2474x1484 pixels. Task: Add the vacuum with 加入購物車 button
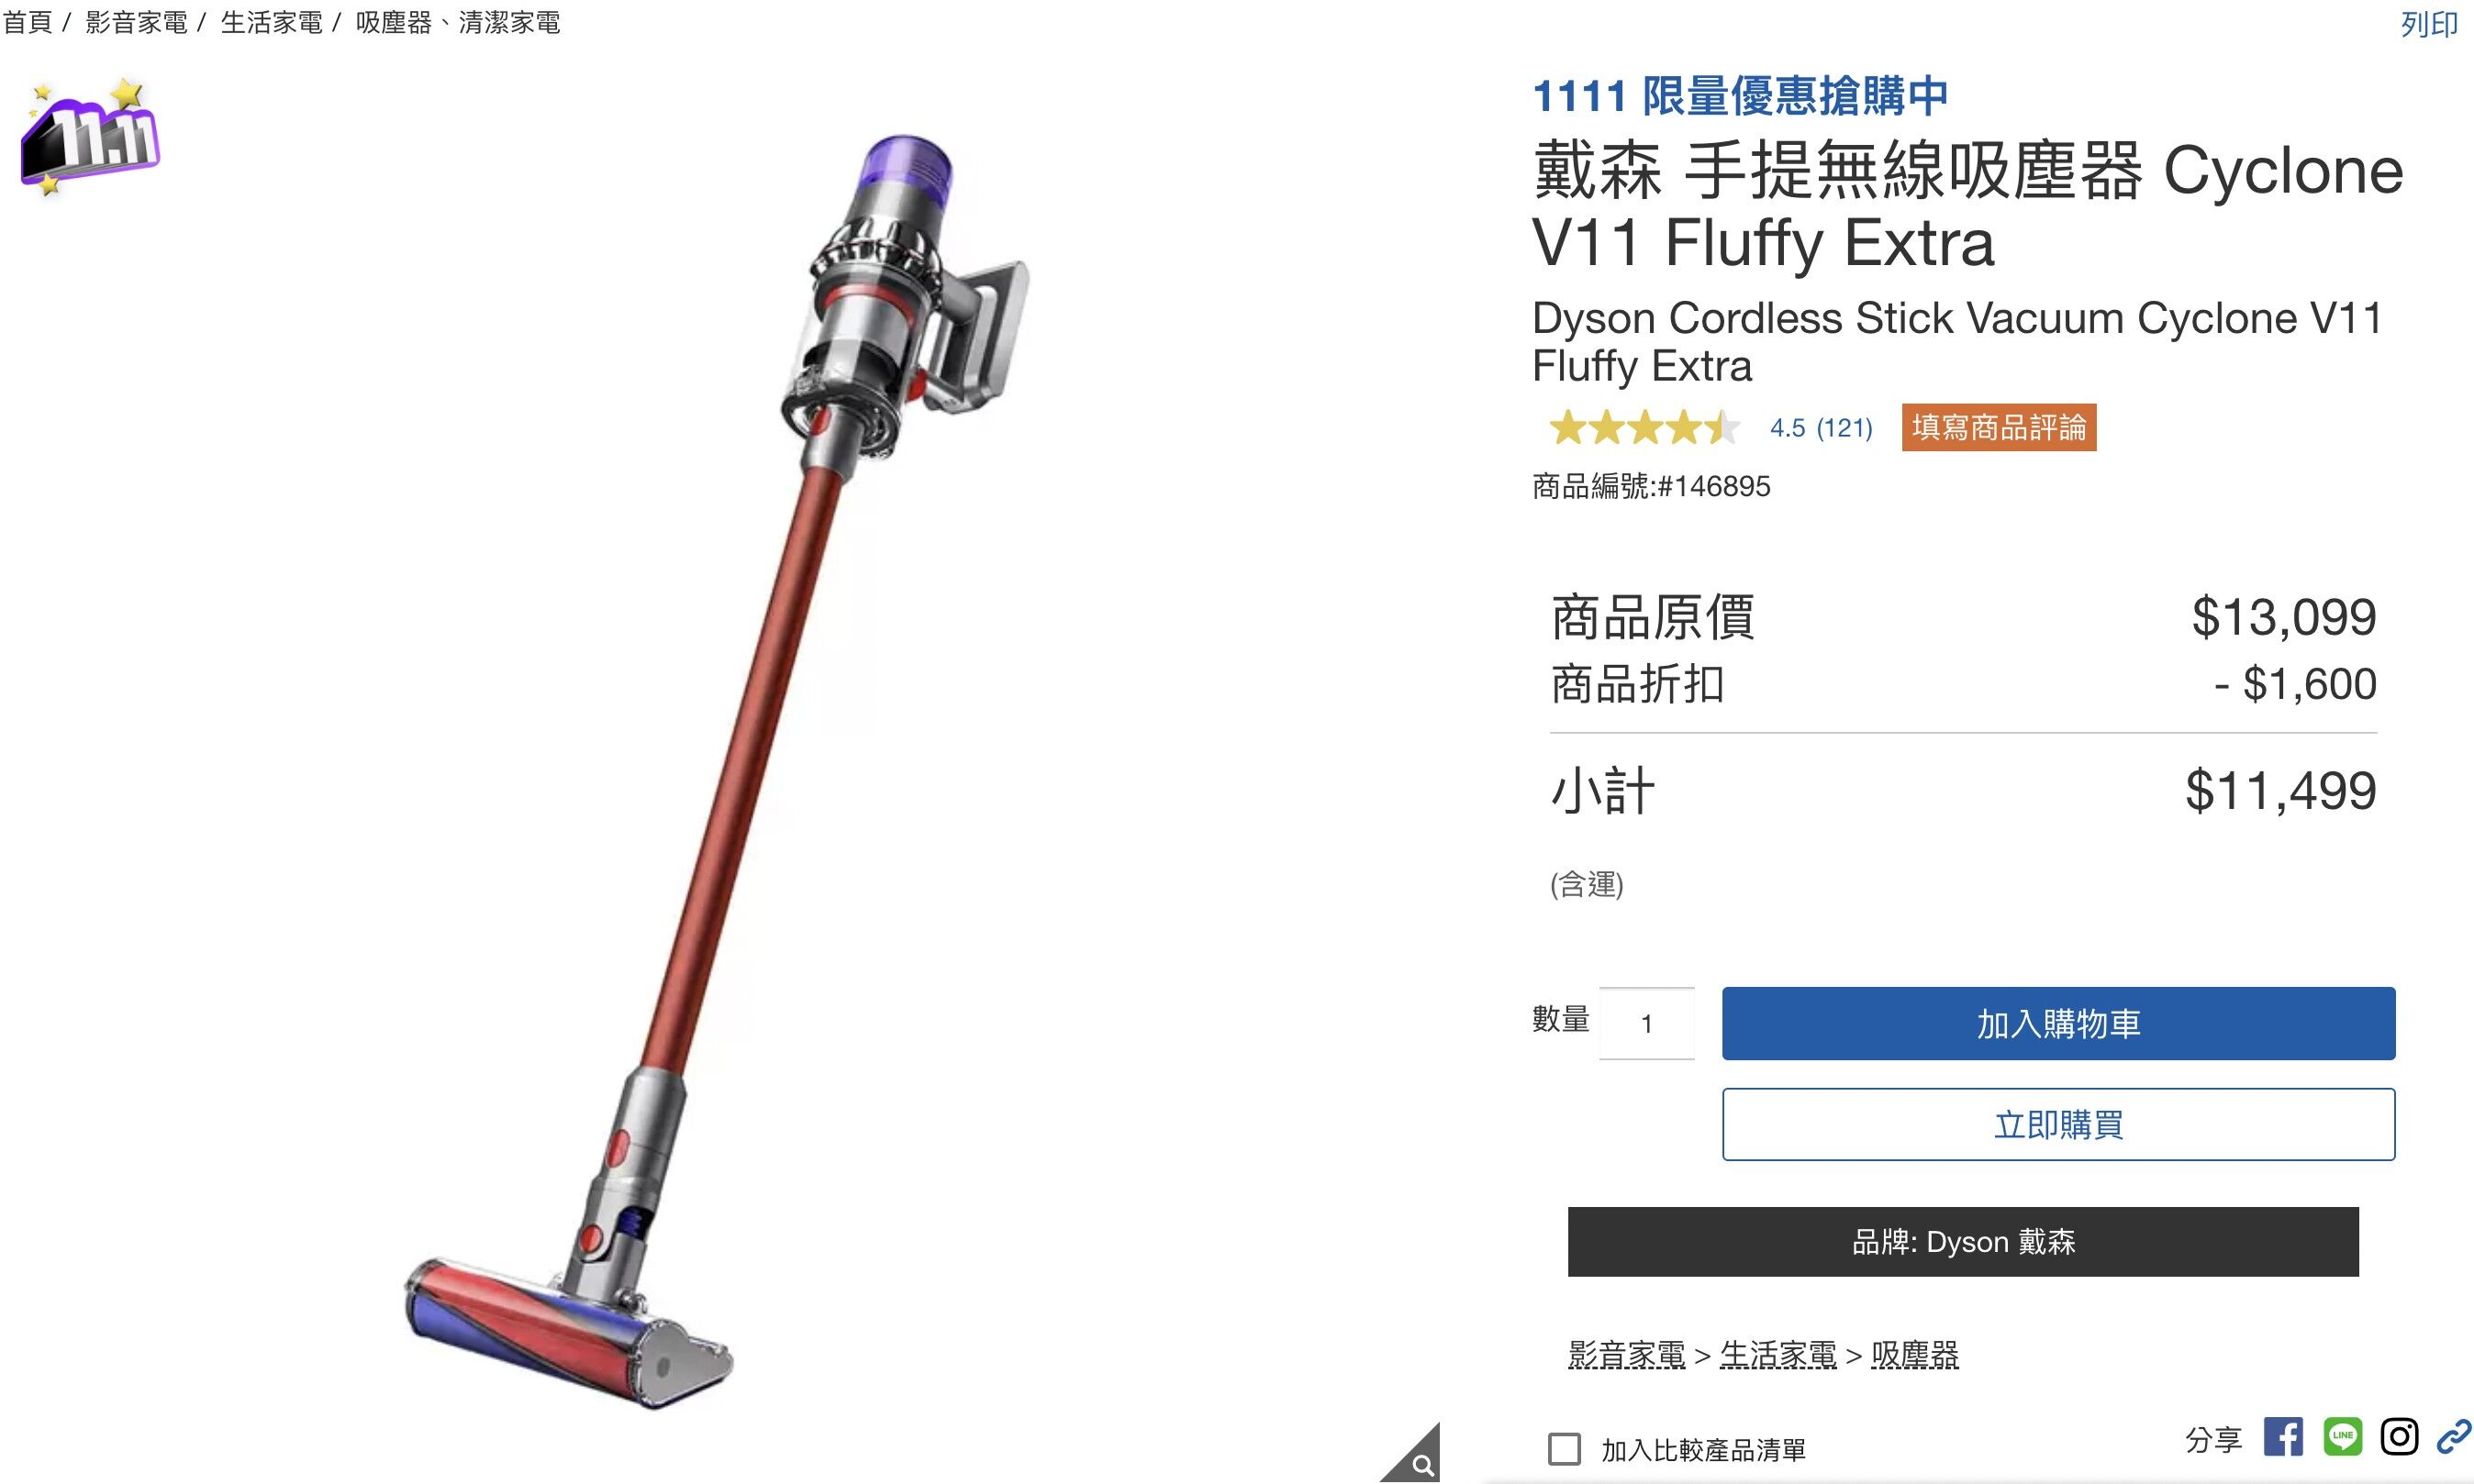2057,1023
